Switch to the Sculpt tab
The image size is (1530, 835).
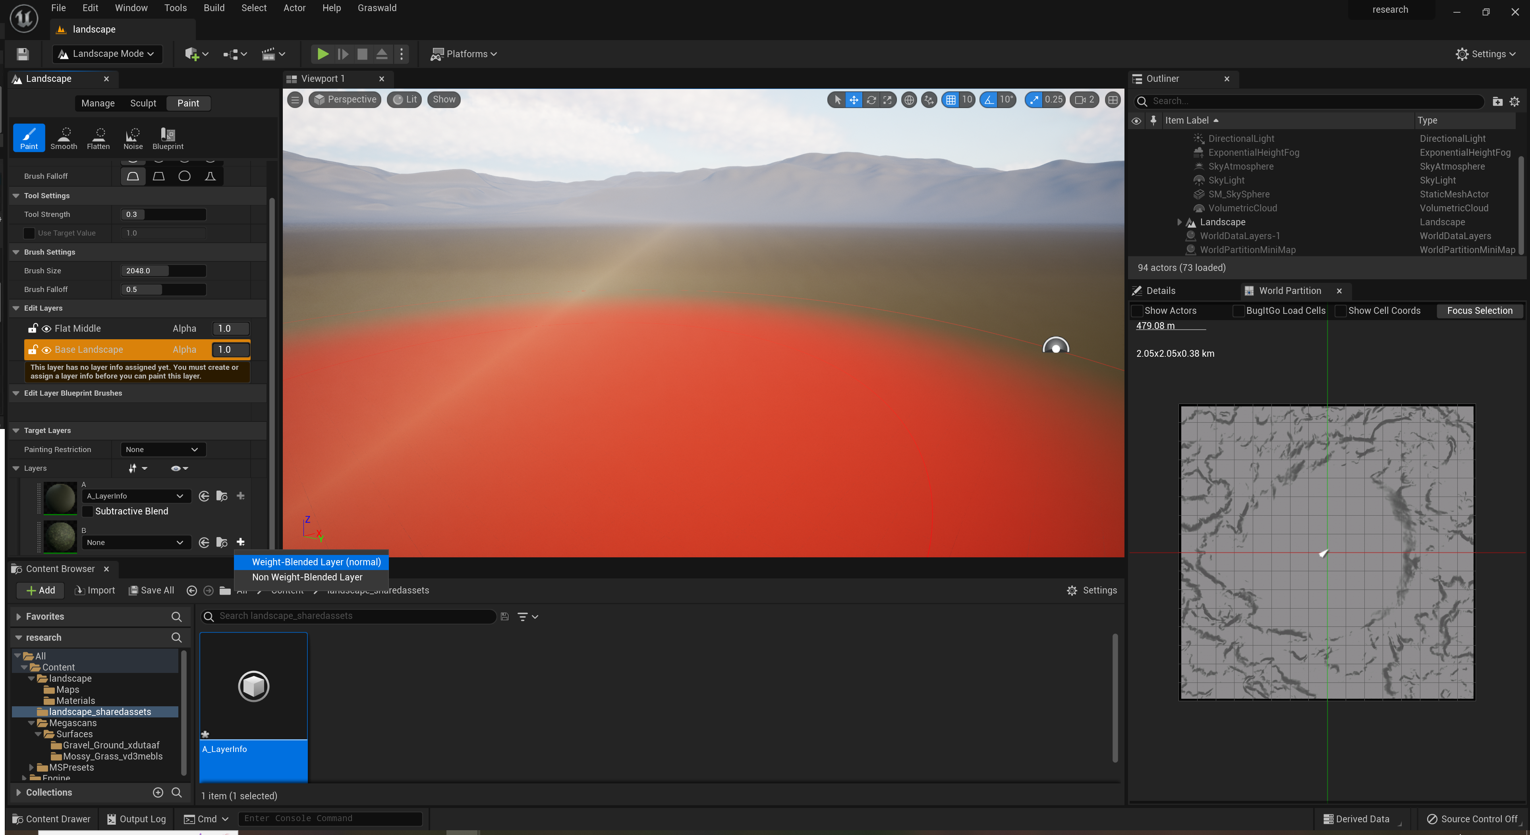coord(143,103)
